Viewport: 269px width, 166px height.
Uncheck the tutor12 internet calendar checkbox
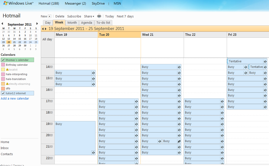point(3,93)
